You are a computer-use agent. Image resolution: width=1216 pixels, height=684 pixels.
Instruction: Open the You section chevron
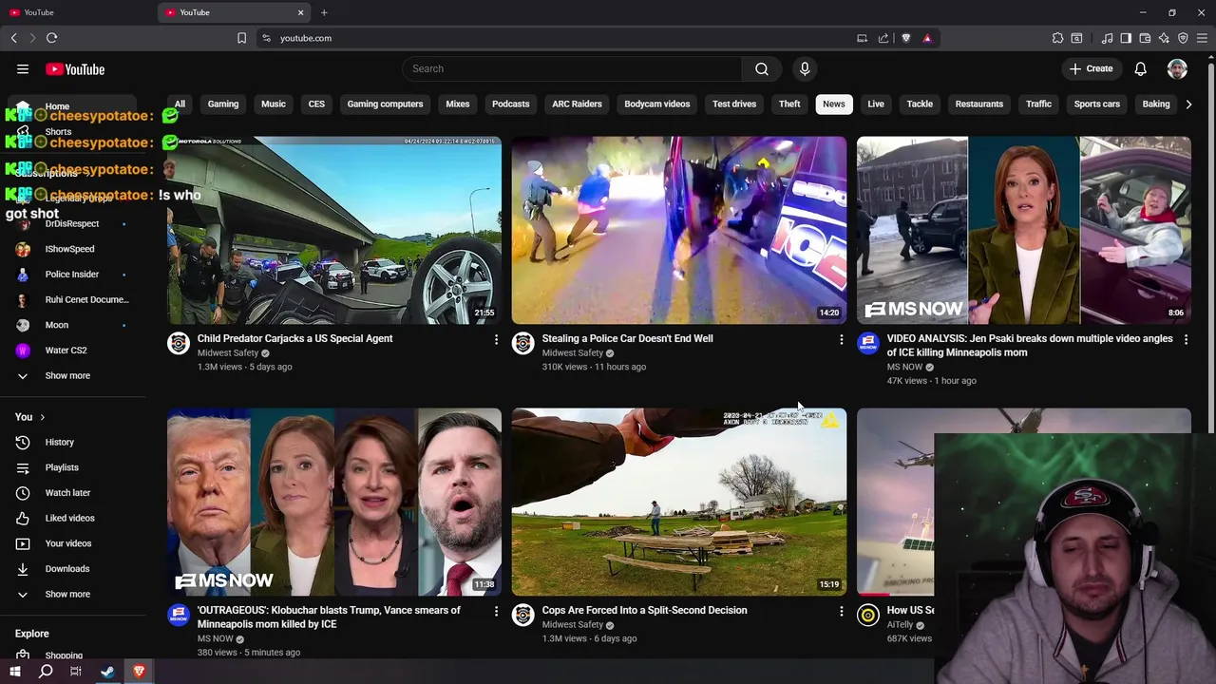click(x=42, y=417)
